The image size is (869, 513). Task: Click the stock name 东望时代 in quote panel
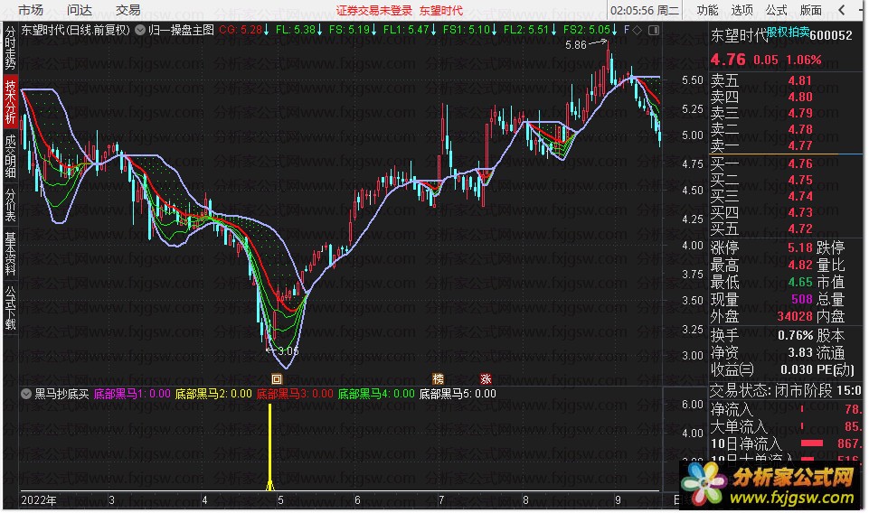(739, 36)
